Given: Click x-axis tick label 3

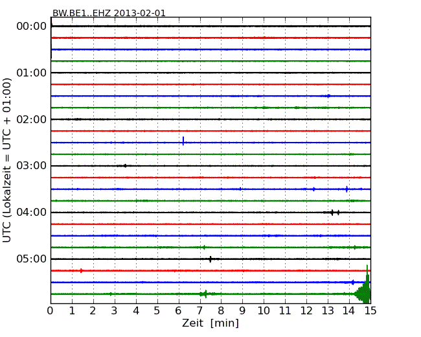Looking at the screenshot, I should point(115,311).
